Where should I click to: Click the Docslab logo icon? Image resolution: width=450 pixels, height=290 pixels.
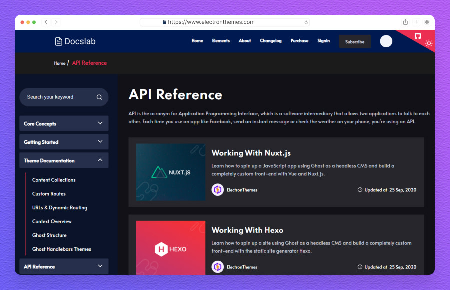(58, 41)
